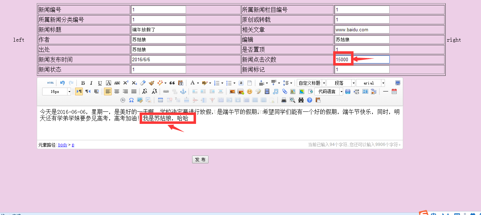Click the print icon
Screen dimensions: 481x215
[284, 100]
